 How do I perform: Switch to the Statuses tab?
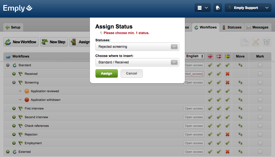click(x=232, y=27)
